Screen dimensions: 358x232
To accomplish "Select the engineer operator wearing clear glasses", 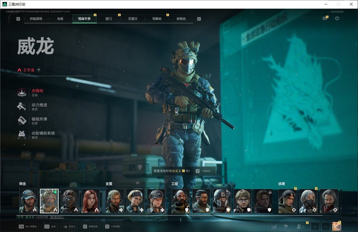I will tap(242, 201).
